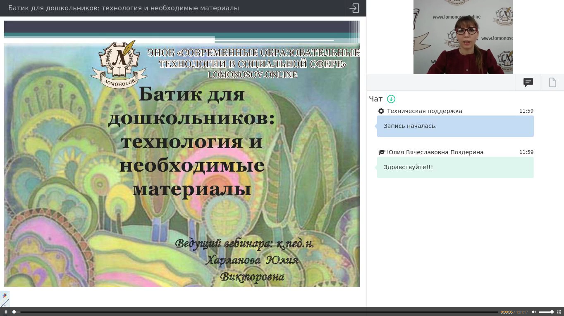The image size is (564, 316).
Task: Click the presenter webcam video
Action: [463, 37]
